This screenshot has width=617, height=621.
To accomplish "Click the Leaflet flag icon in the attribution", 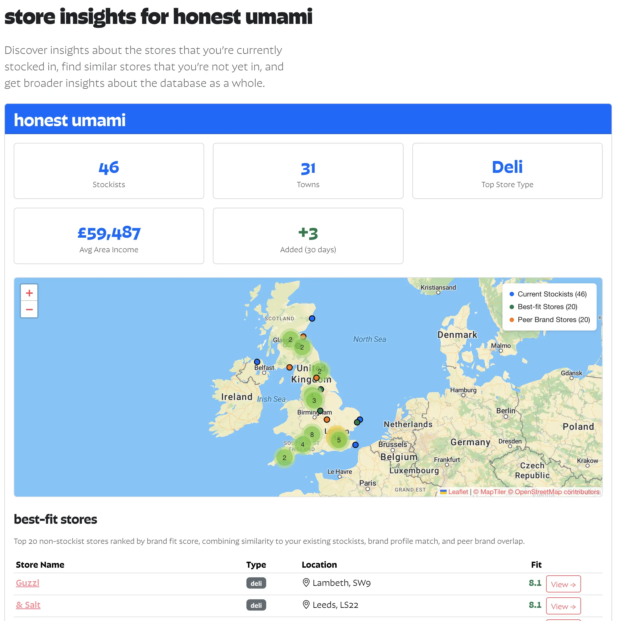I will 443,492.
